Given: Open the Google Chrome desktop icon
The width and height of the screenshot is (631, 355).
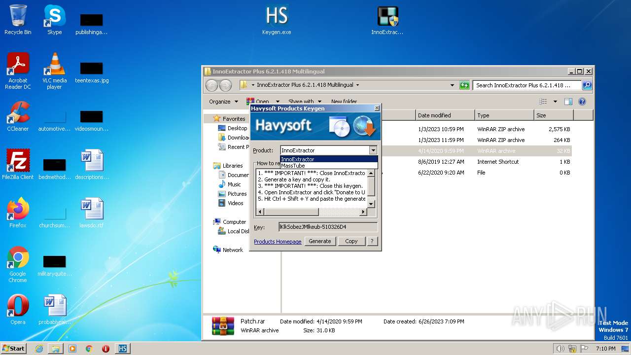Looking at the screenshot, I should click(18, 264).
